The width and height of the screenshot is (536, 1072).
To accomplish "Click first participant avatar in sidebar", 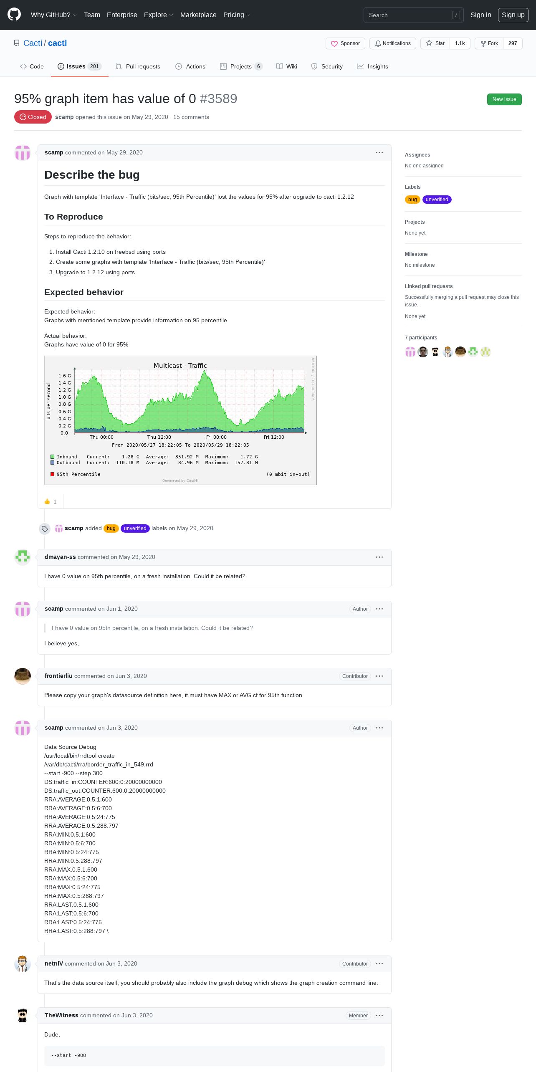I will (x=410, y=352).
